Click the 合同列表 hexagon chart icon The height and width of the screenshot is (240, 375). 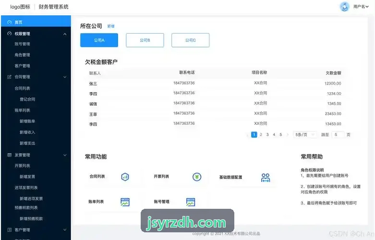[x=125, y=177]
